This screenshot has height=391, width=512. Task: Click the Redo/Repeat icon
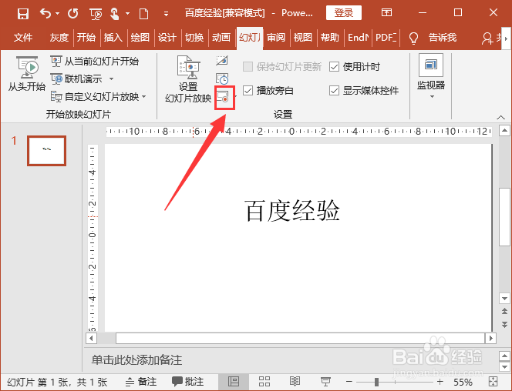pyautogui.click(x=72, y=14)
